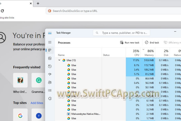This screenshot has width=181, height=121.
Task: Minimize the Task Manager window
Action: tap(175, 31)
